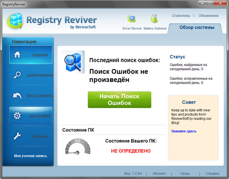Open the Справка help link
This screenshot has width=229, height=179.
click(x=212, y=173)
